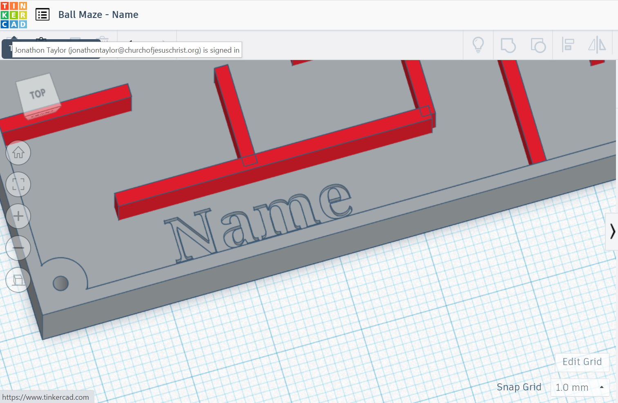
Task: Click the Tinkercad logo
Action: pos(13,14)
